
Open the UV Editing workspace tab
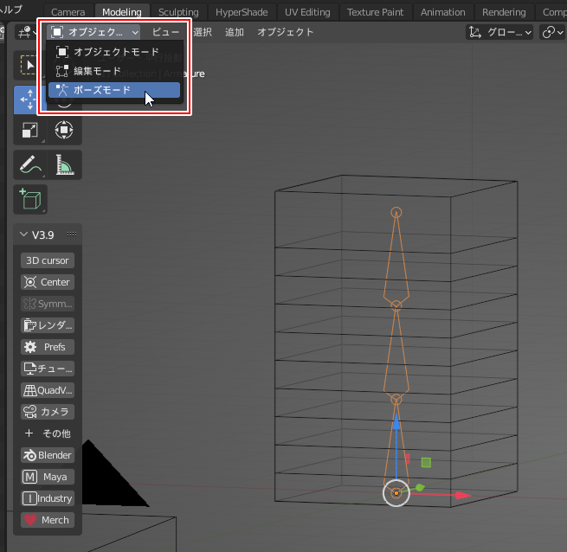click(x=309, y=12)
